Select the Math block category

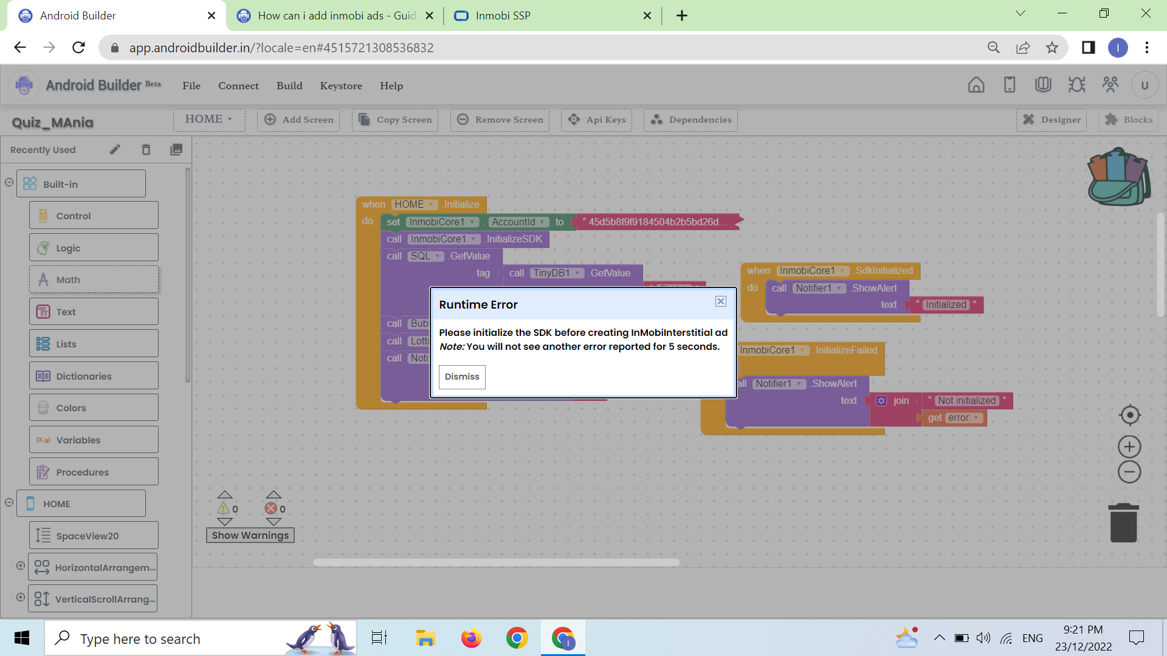(94, 279)
